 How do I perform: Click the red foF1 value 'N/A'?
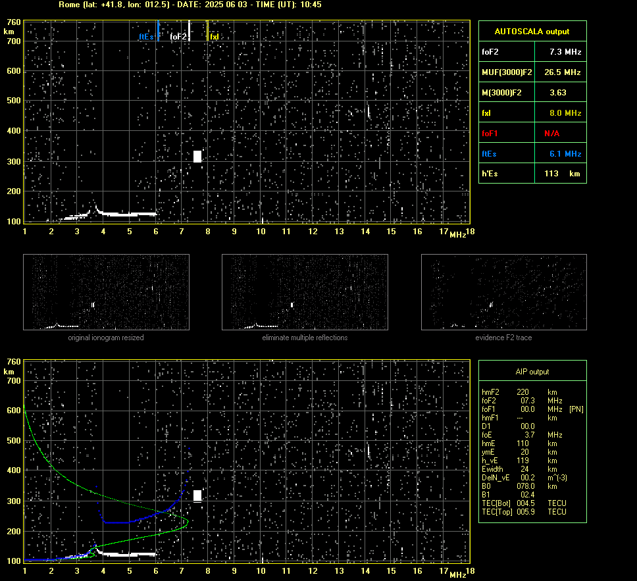(x=551, y=134)
